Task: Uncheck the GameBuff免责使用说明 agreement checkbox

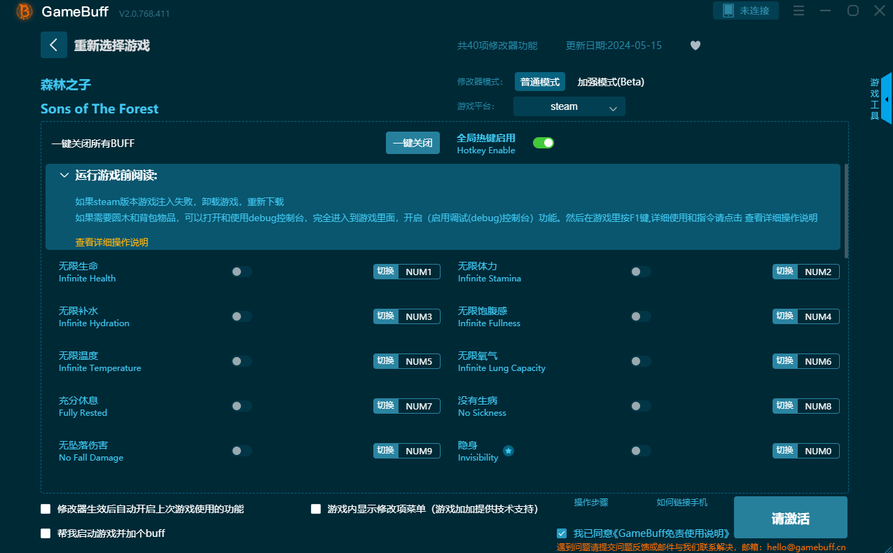Action: coord(562,533)
